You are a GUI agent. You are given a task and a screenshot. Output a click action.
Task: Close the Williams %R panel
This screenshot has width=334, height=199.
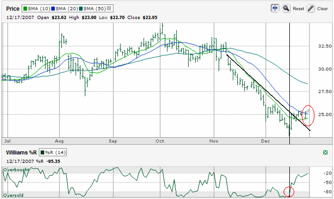[325, 152]
